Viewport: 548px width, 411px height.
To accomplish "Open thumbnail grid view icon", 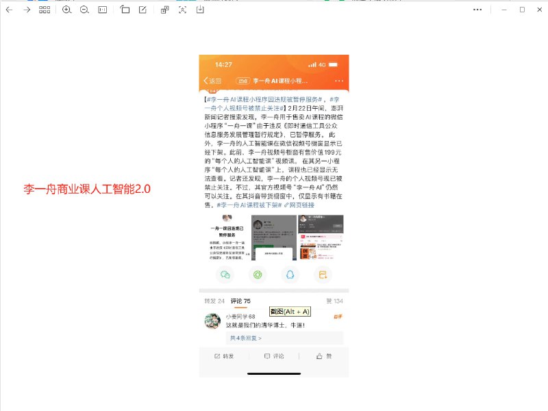I will tap(45, 10).
